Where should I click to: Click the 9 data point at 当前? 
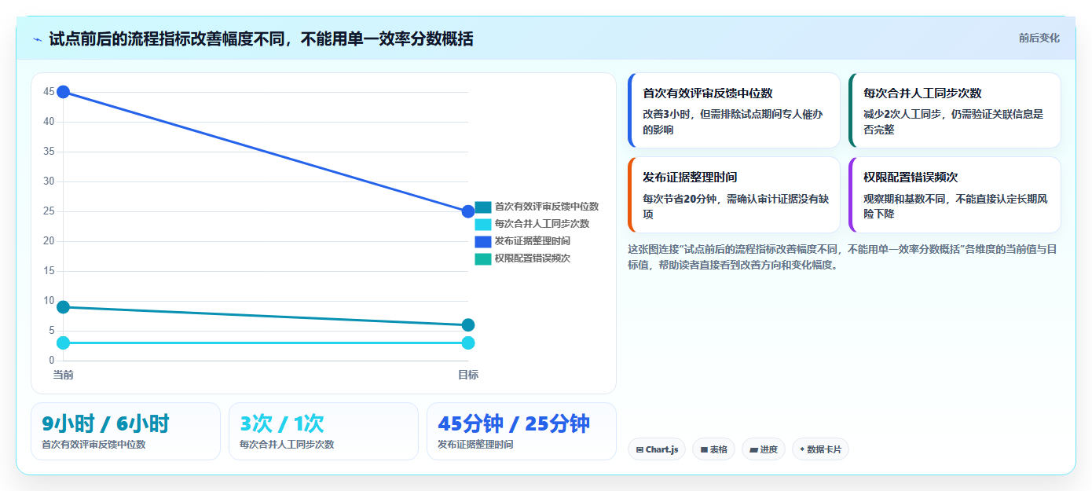pyautogui.click(x=64, y=307)
